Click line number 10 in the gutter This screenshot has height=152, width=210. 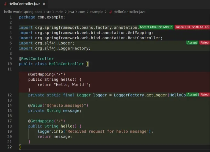(10, 64)
